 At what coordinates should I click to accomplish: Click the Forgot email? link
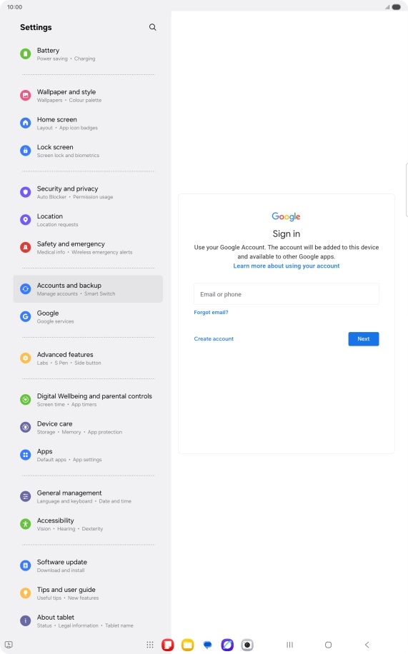(211, 313)
